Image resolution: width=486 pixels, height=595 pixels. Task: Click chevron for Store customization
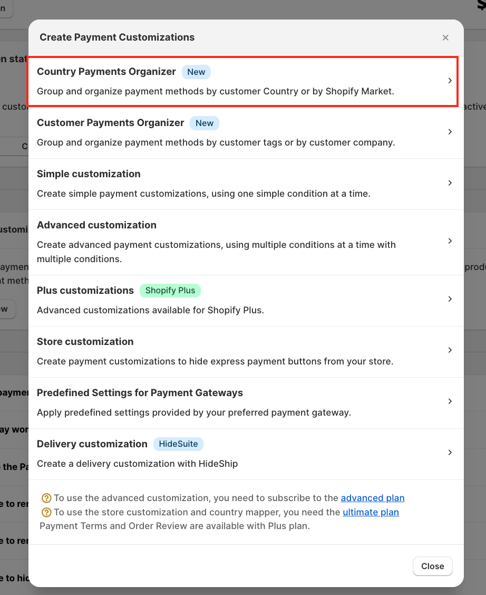tap(450, 350)
